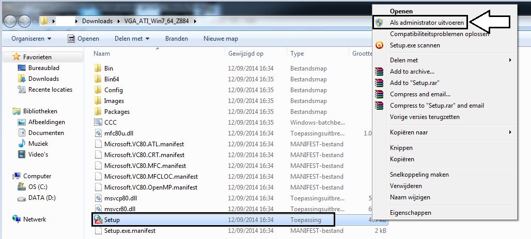Click the msvcp80.dll file icon
The image size is (531, 239).
(98, 198)
